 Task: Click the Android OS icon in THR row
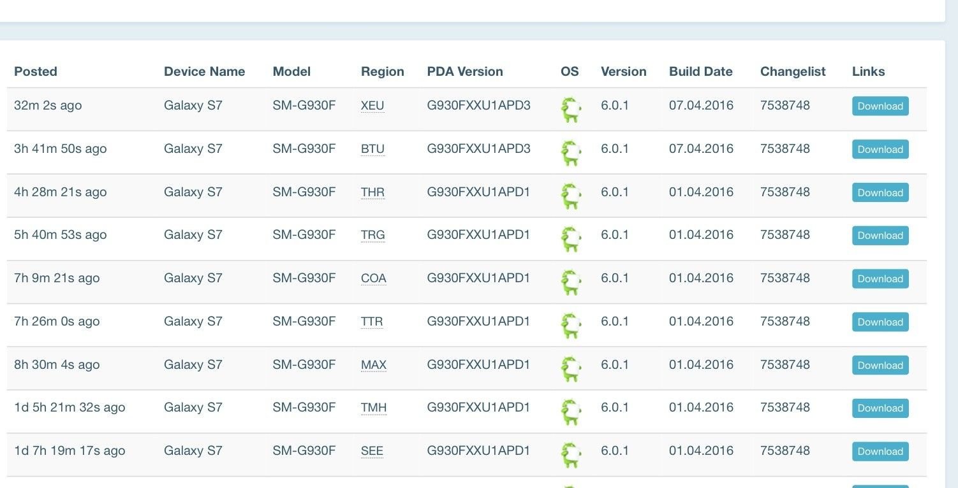pyautogui.click(x=571, y=197)
